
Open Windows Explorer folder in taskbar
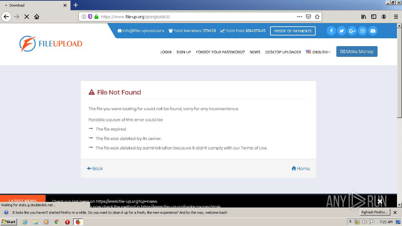click(x=35, y=222)
